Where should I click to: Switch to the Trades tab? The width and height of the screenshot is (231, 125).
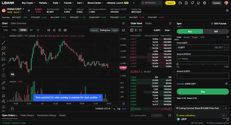(x=148, y=23)
